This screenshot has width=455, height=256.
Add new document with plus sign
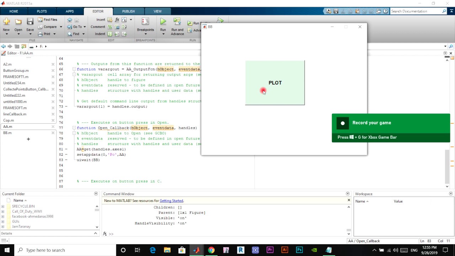(x=28, y=139)
